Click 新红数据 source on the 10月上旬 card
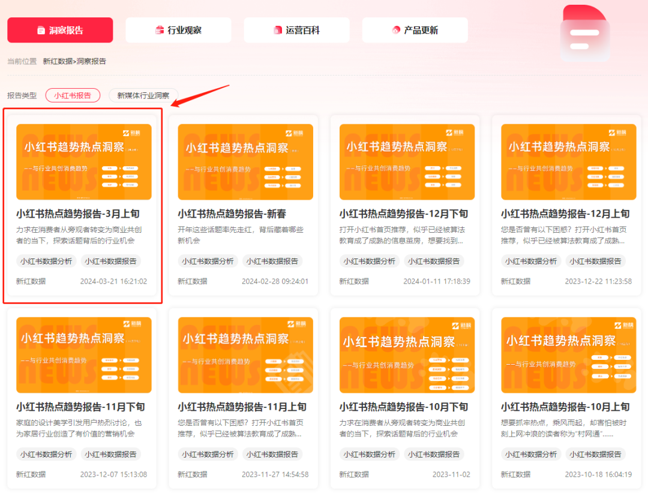This screenshot has height=496, width=648. coord(516,475)
